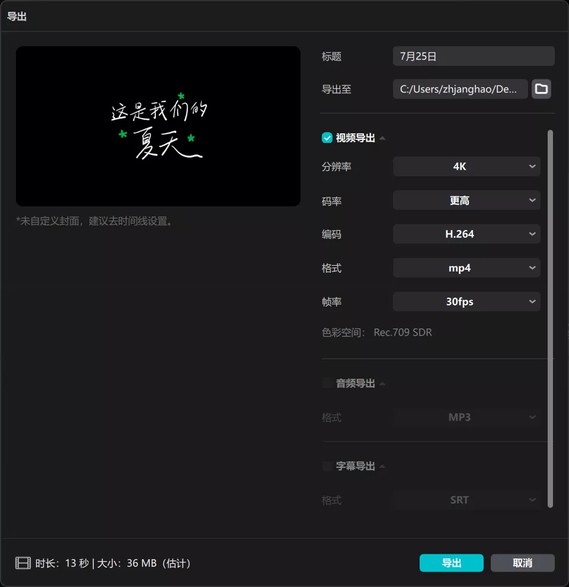Viewport: 569px width, 587px height.
Task: Open the 分辨率 dropdown showing 4K
Action: (466, 167)
